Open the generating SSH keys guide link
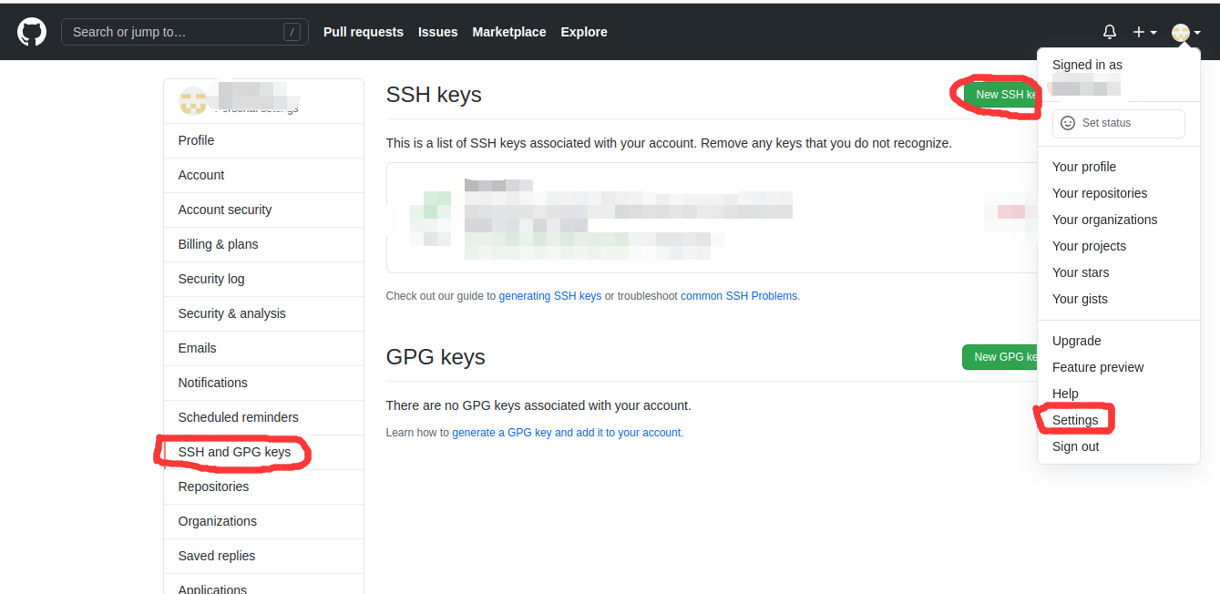1220x594 pixels. pos(550,295)
